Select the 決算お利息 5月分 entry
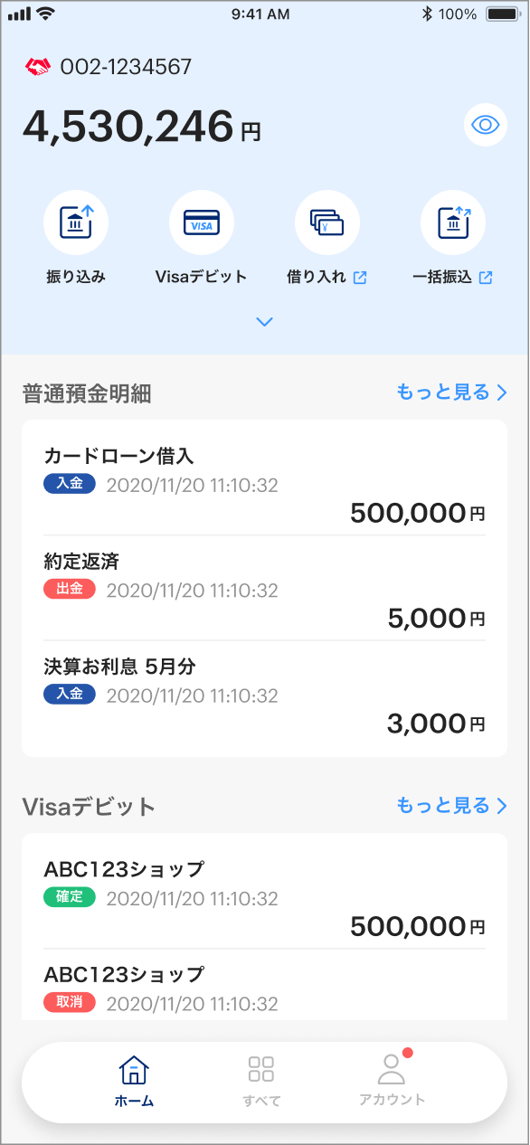Viewport: 530px width, 1145px height. click(265, 694)
